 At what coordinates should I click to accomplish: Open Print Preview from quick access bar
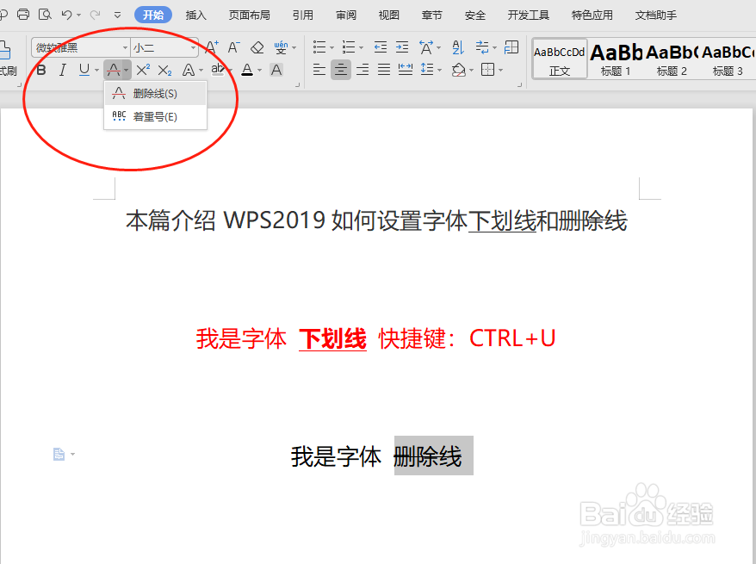coord(45,15)
